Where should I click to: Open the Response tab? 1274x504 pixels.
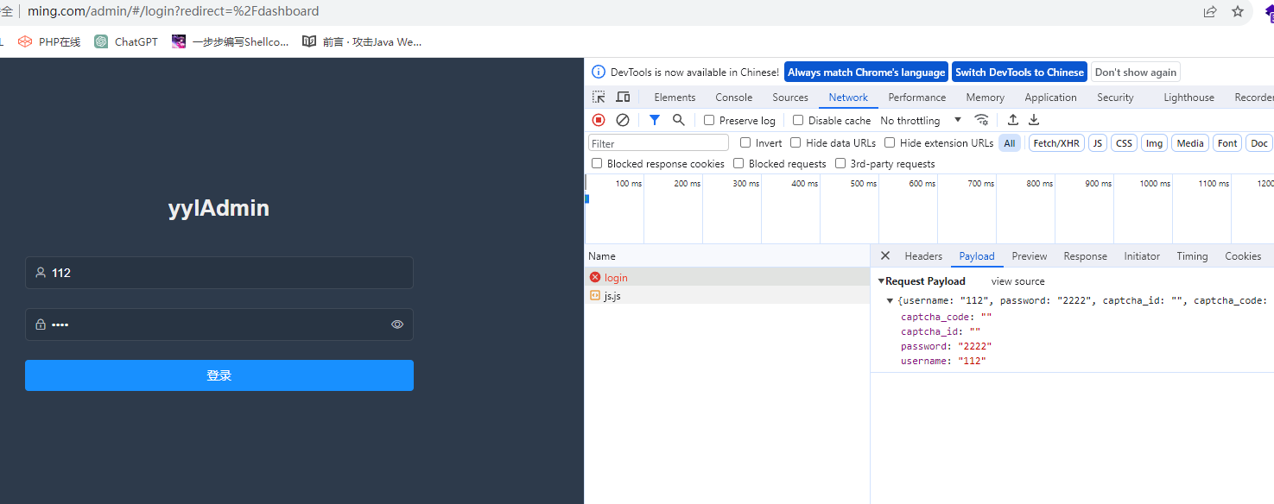point(1085,256)
